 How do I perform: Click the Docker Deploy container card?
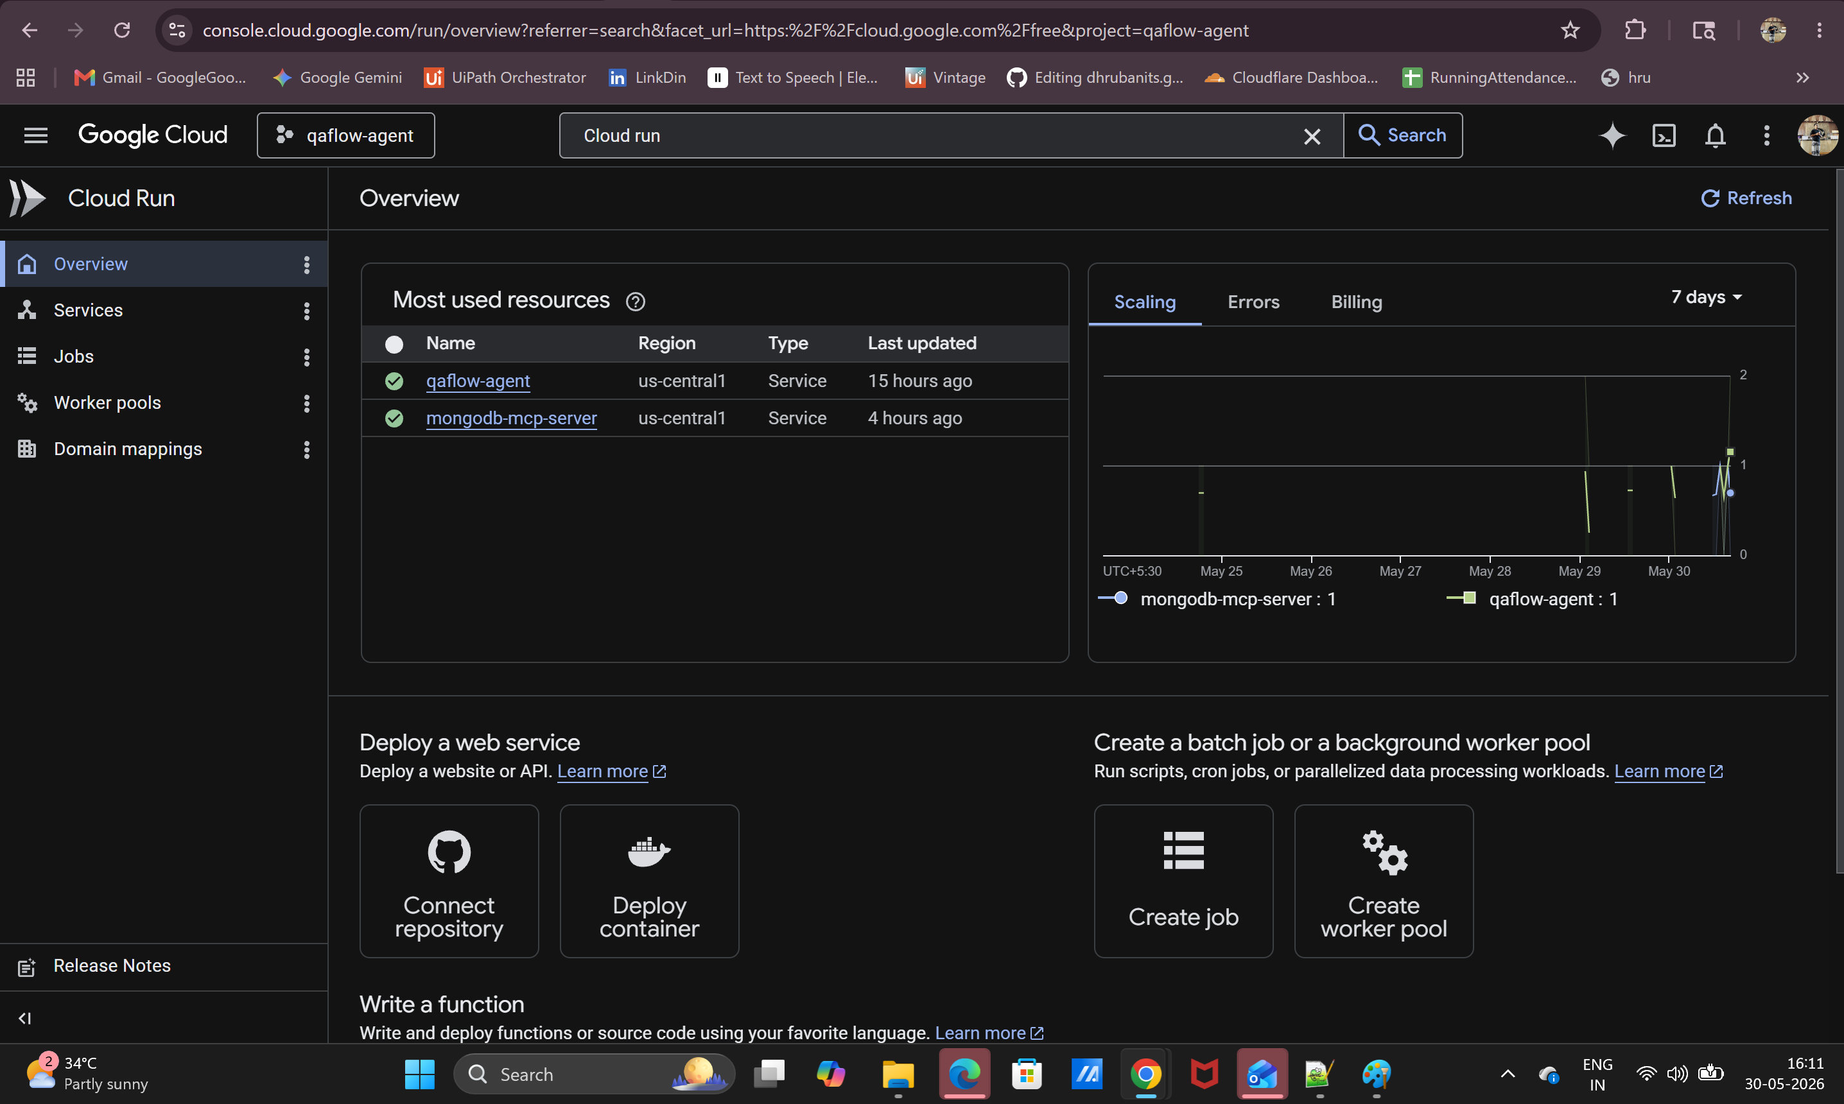coord(649,881)
